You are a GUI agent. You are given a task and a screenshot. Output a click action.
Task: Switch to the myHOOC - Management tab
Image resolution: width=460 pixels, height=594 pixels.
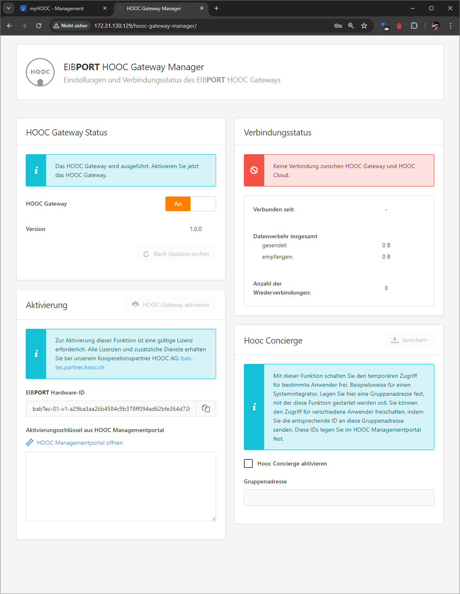[57, 9]
